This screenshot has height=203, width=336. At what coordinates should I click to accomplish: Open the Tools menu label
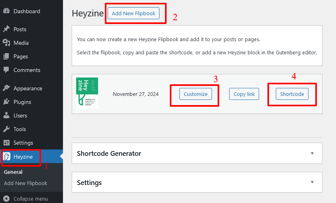[20, 129]
